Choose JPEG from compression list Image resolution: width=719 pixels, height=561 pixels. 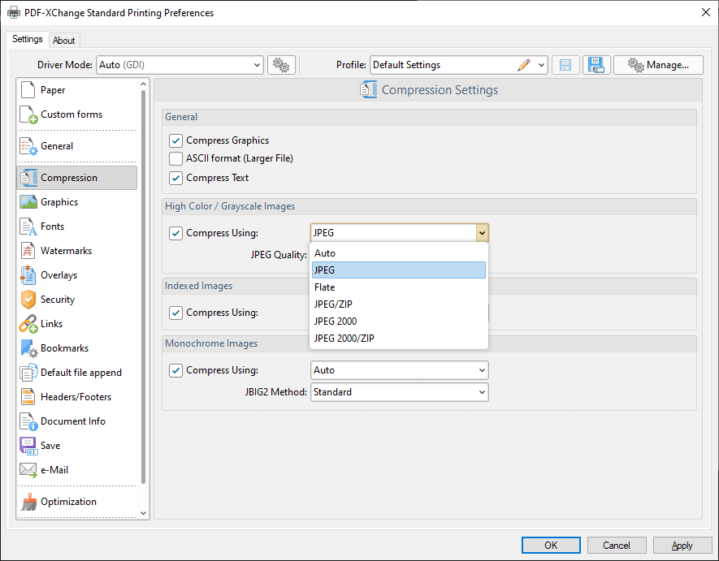click(x=398, y=270)
